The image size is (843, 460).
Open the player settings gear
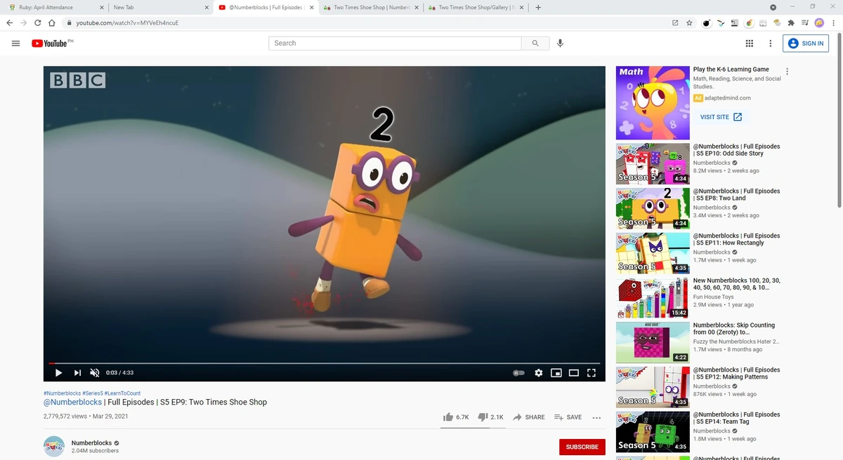pos(538,372)
